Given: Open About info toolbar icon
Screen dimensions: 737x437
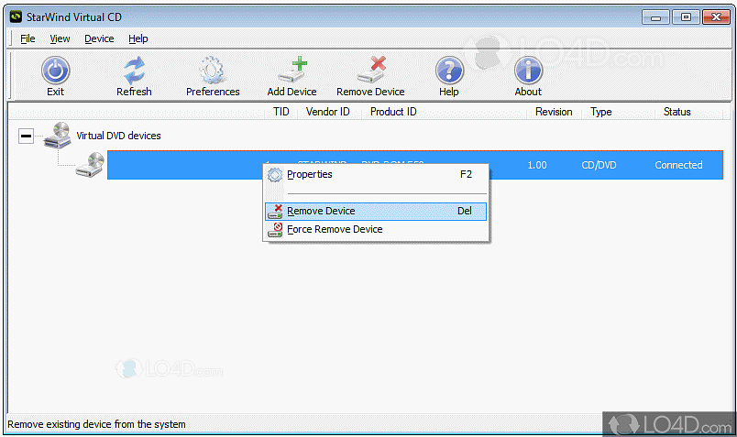Looking at the screenshot, I should click(x=528, y=70).
